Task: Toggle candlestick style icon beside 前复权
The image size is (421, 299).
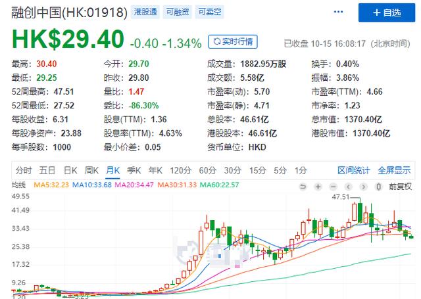Action: (x=379, y=187)
